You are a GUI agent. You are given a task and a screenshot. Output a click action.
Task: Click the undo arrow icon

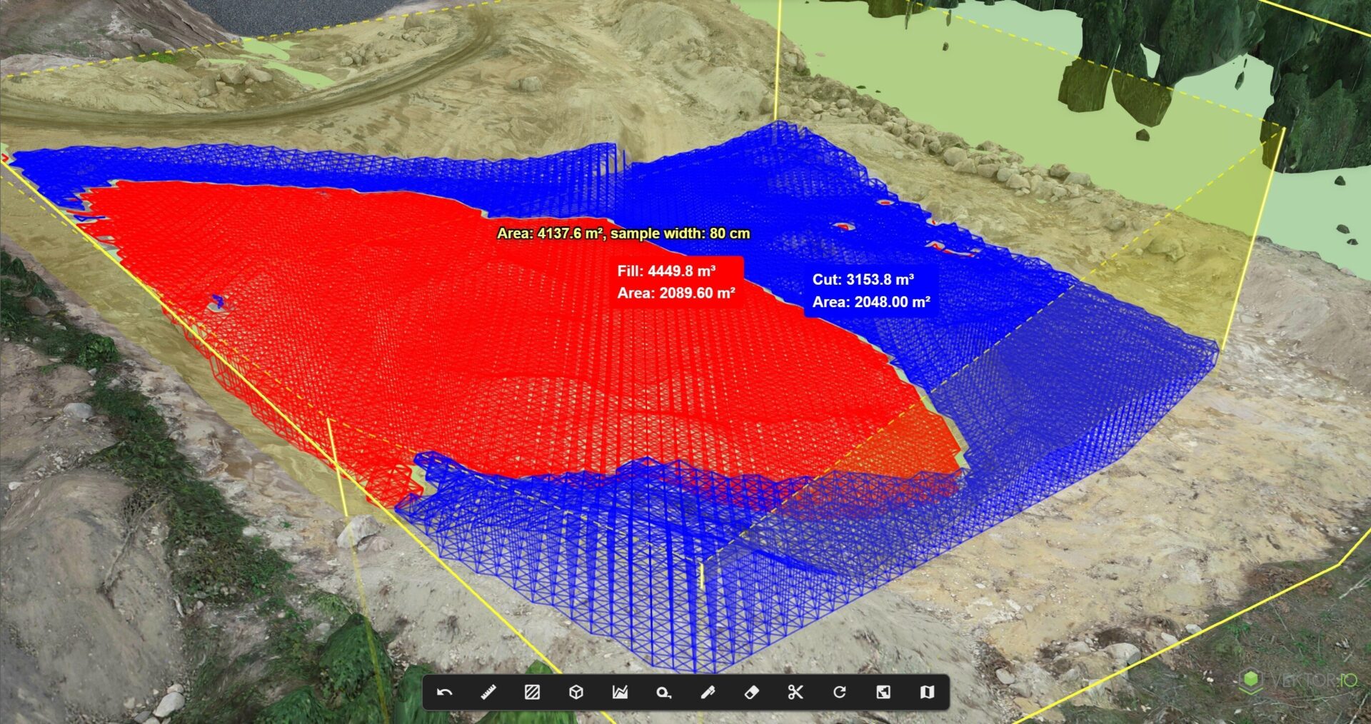[445, 693]
